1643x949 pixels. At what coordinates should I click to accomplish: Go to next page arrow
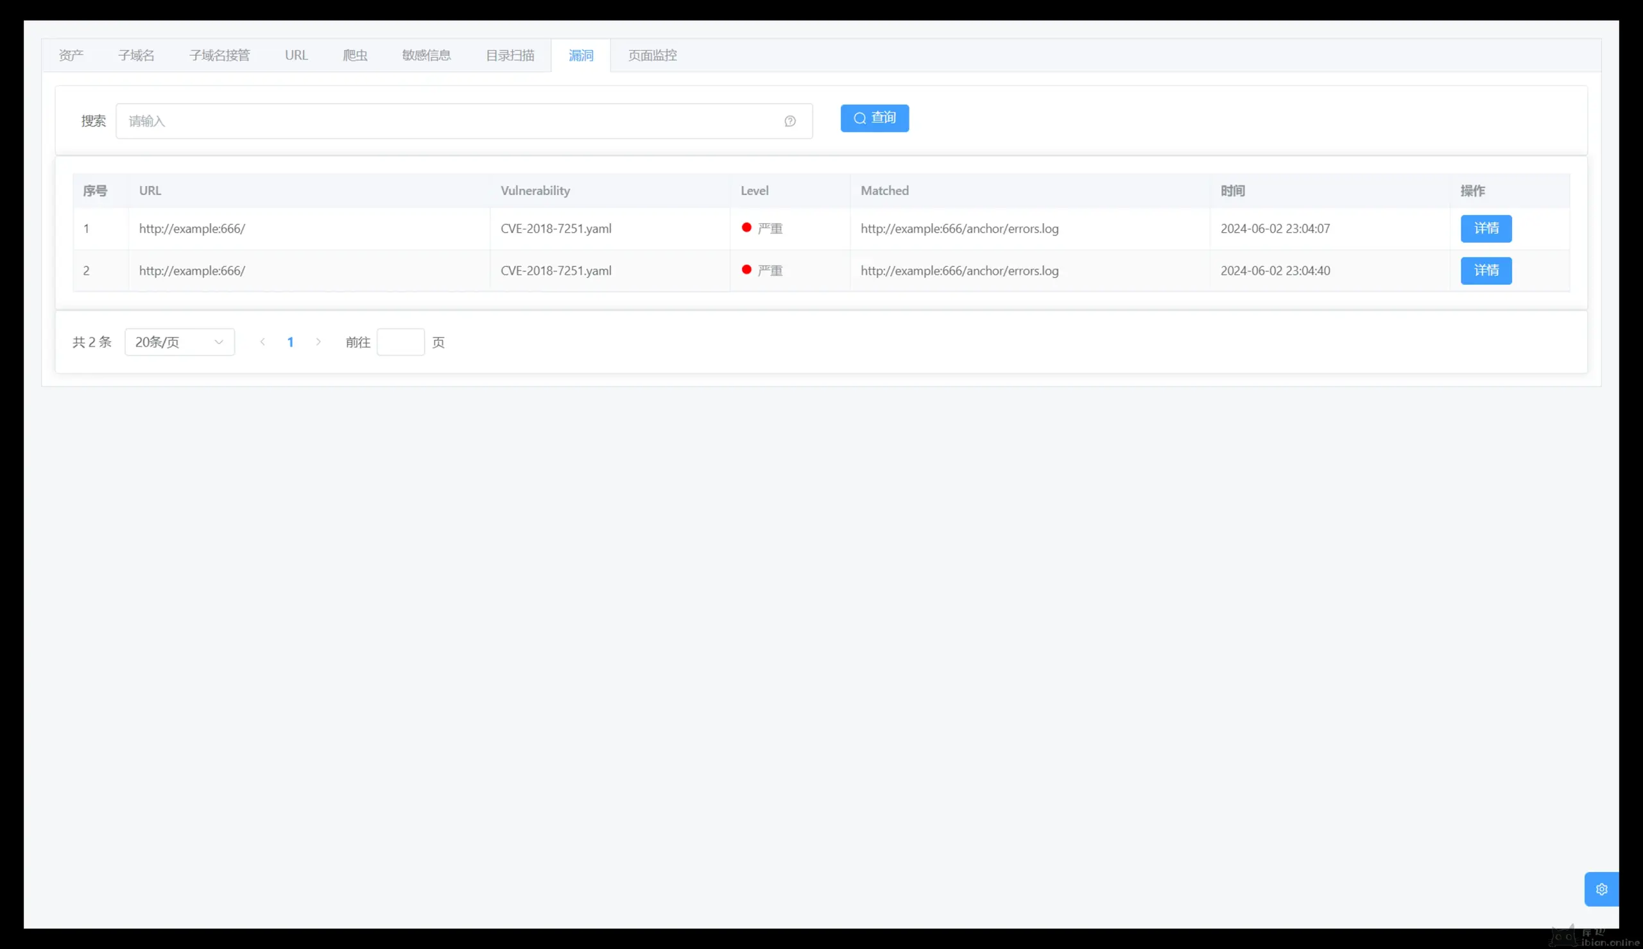click(x=318, y=342)
